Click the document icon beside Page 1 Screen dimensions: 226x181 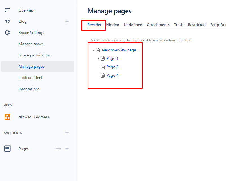[103, 58]
